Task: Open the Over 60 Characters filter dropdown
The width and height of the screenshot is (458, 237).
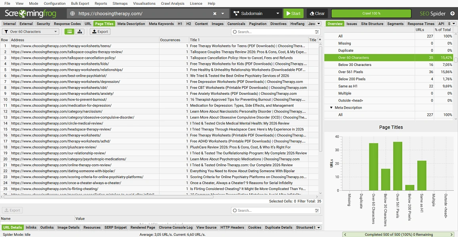Action: (x=30, y=32)
